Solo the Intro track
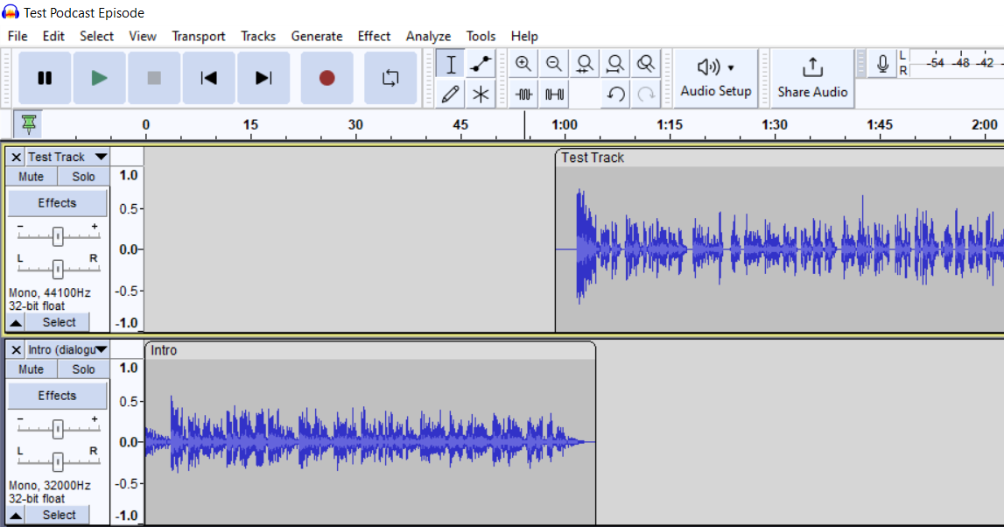This screenshot has height=527, width=1004. click(82, 369)
